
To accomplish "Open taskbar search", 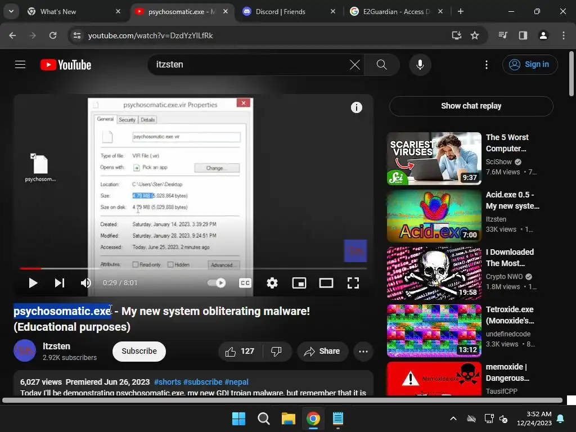I will (263, 418).
